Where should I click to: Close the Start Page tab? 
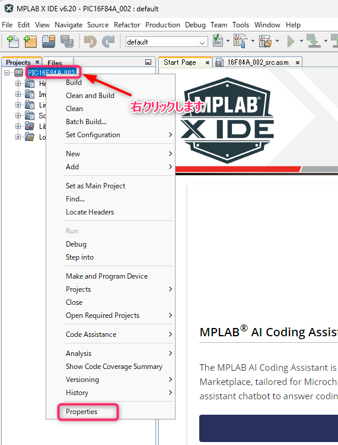(208, 62)
